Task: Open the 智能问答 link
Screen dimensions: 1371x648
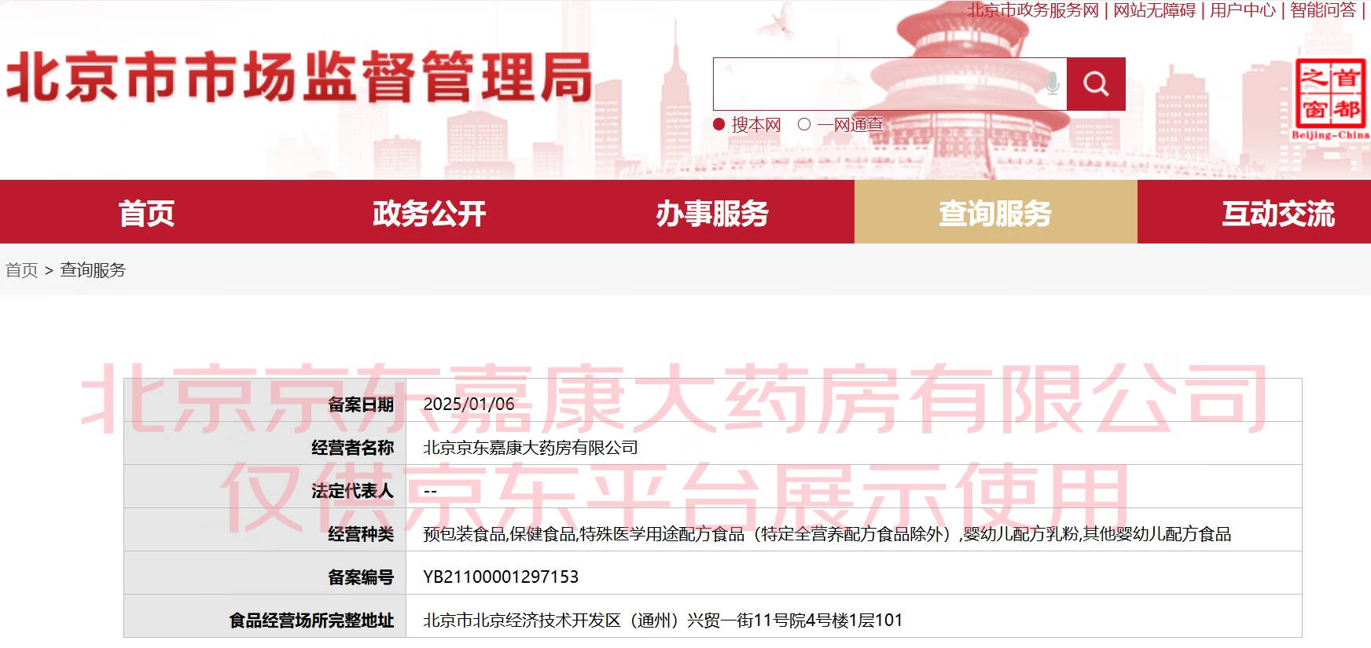Action: click(x=1323, y=10)
